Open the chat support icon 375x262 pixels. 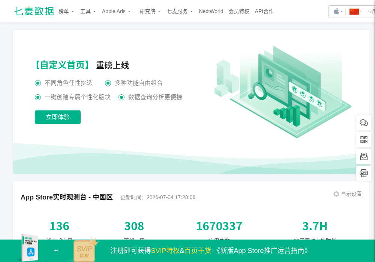click(x=364, y=123)
